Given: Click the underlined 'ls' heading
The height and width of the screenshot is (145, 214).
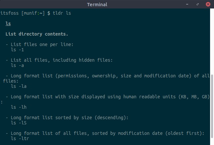Looking at the screenshot, I should coord(8,24).
